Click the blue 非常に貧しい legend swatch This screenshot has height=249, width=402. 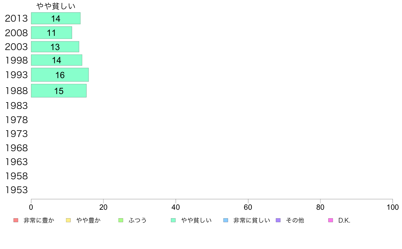click(x=226, y=220)
